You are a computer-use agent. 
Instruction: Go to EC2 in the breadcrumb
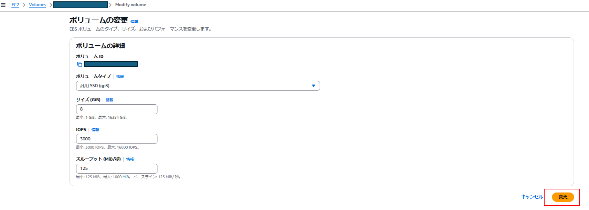coord(15,5)
